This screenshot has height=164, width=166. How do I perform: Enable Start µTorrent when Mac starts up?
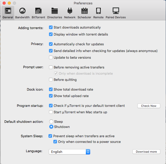click(x=51, y=112)
